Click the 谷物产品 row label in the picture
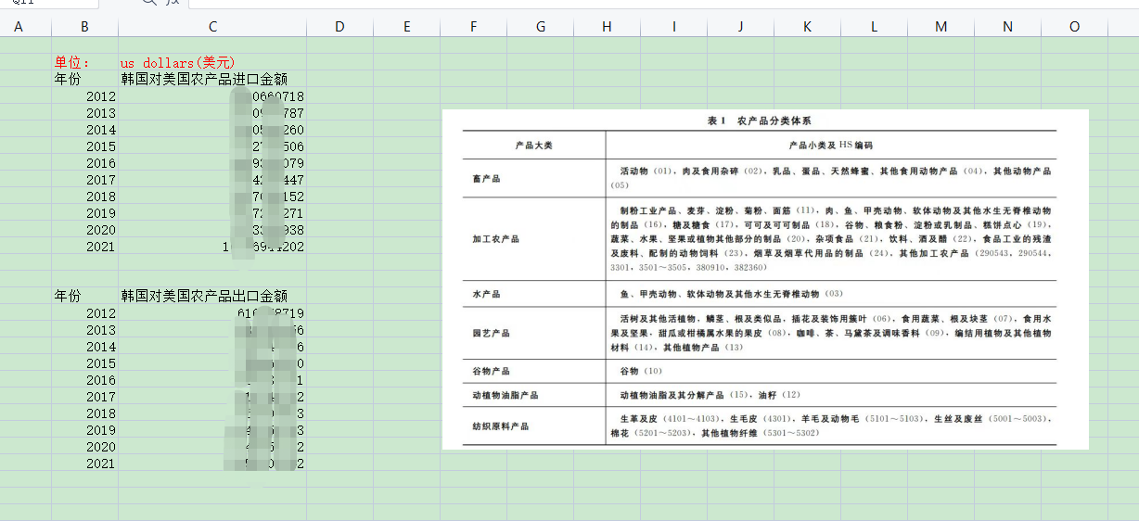Image resolution: width=1139 pixels, height=521 pixels. click(491, 371)
